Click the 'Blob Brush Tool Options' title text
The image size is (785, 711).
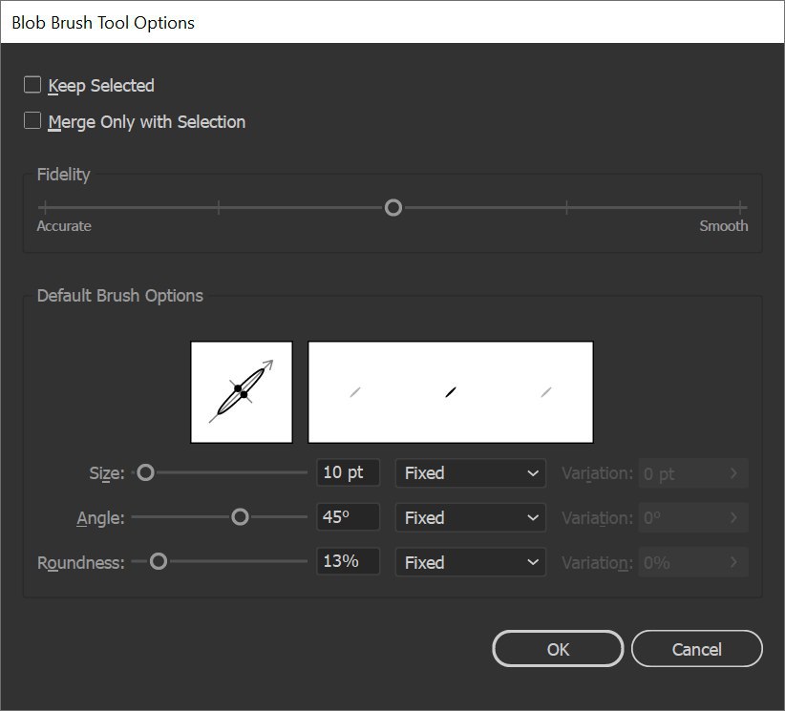(x=103, y=23)
